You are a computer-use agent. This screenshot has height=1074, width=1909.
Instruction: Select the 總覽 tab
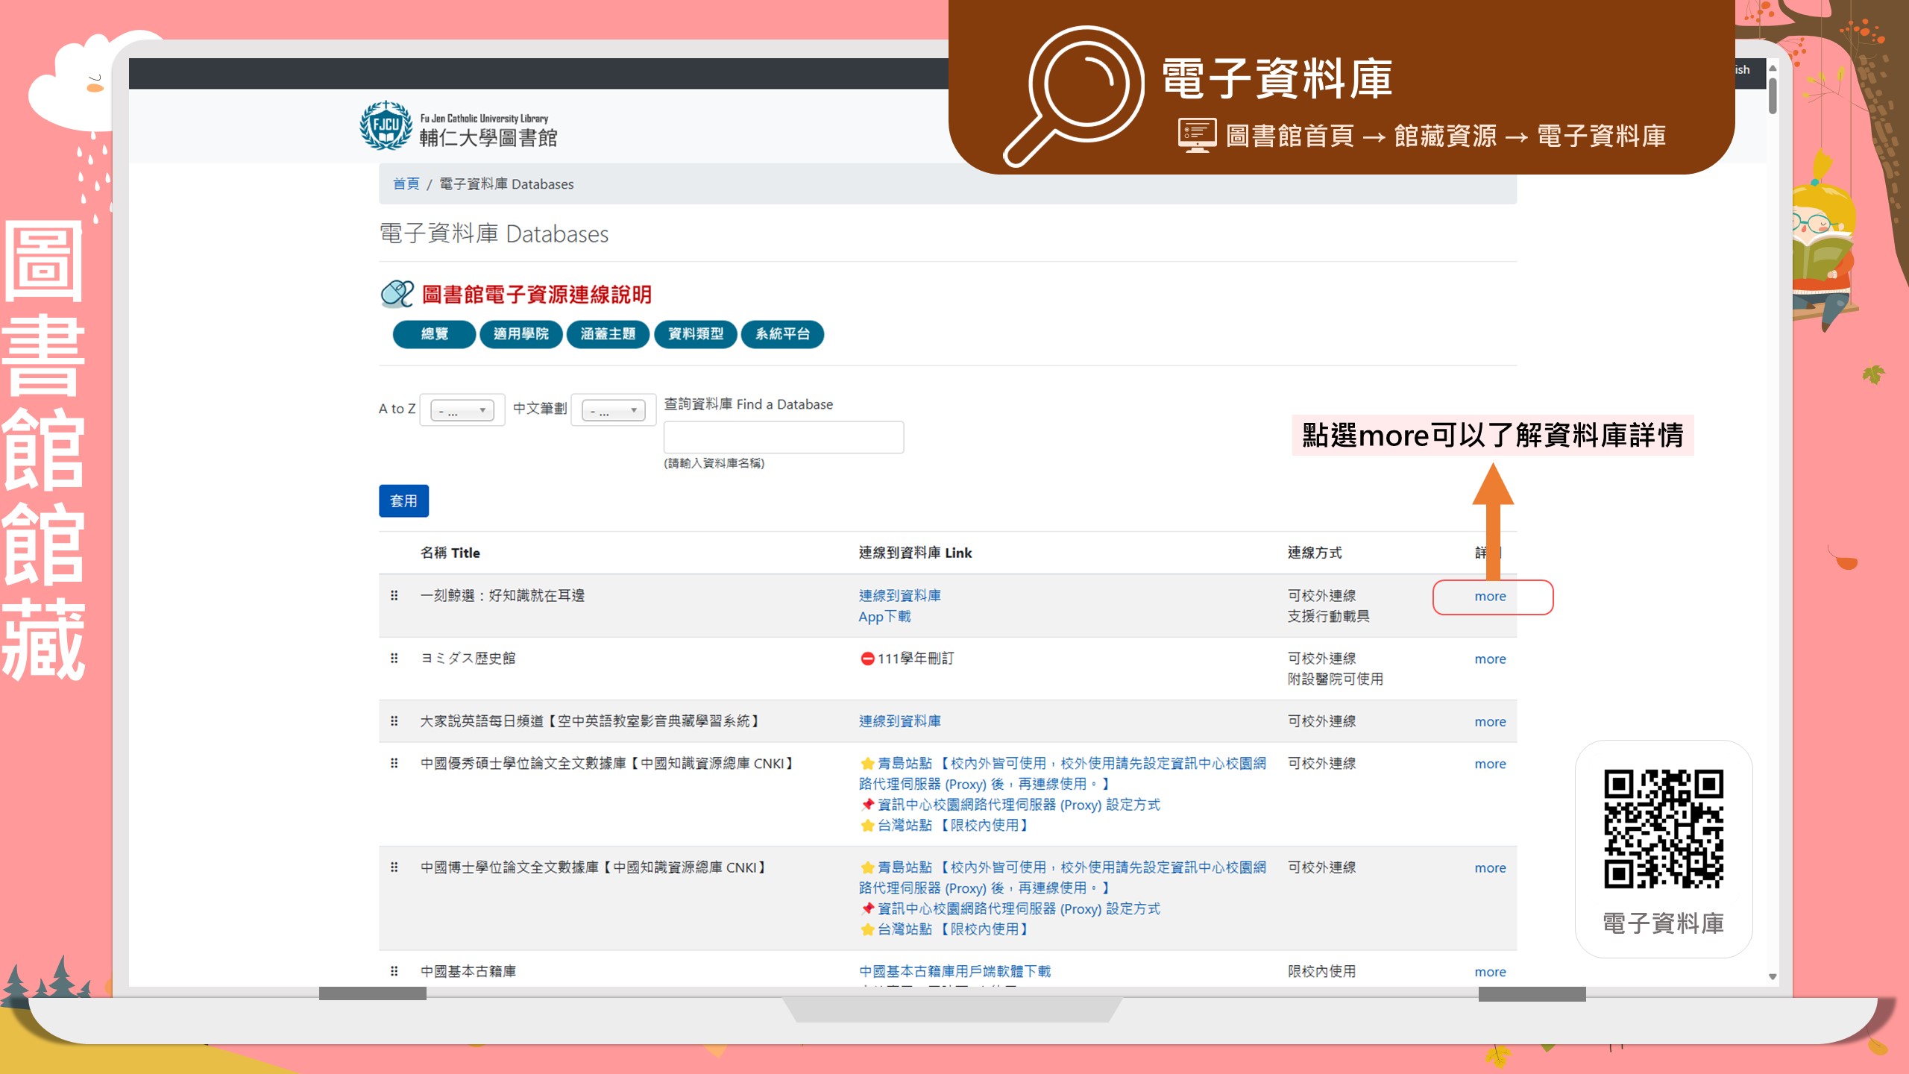434,334
